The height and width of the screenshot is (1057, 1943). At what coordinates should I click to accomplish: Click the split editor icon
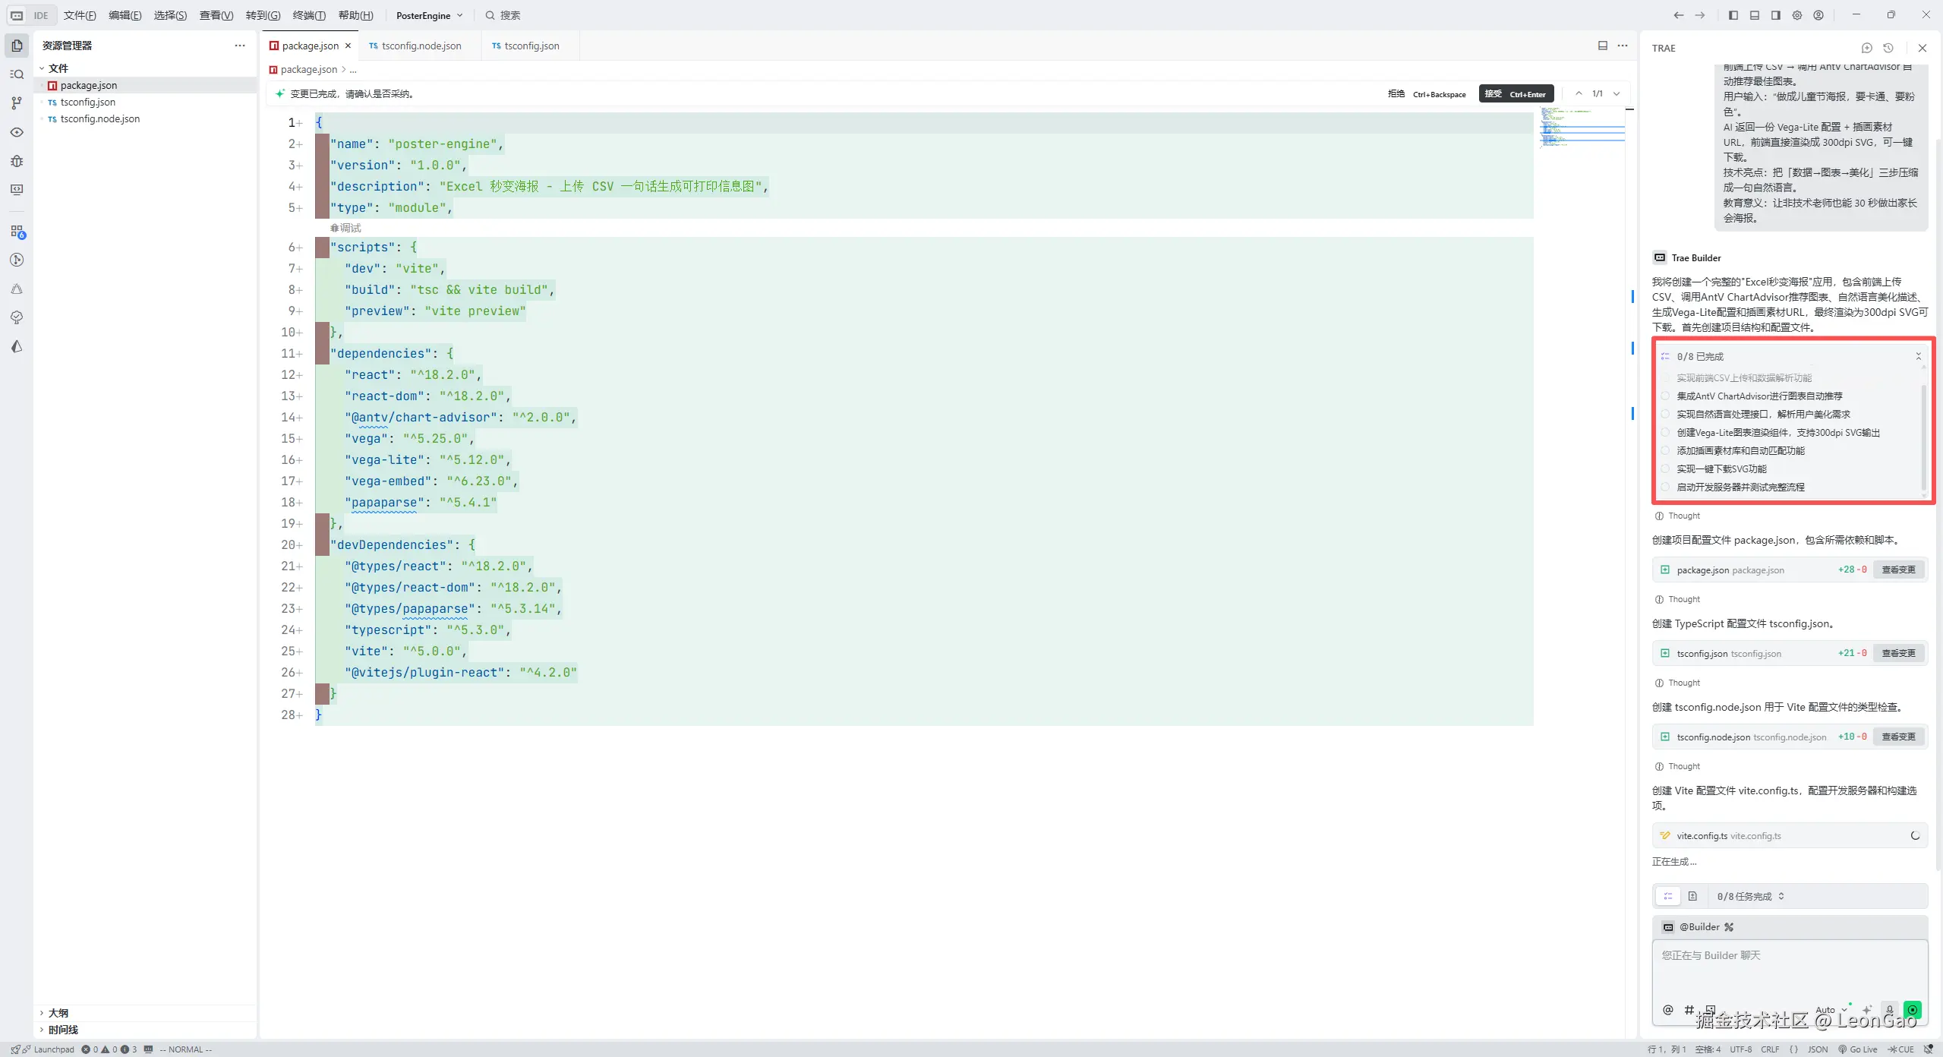tap(1602, 46)
